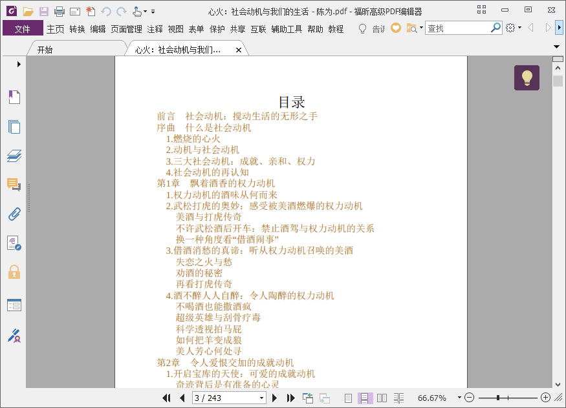Open the TOC link 科学透视拍马屁

point(209,329)
